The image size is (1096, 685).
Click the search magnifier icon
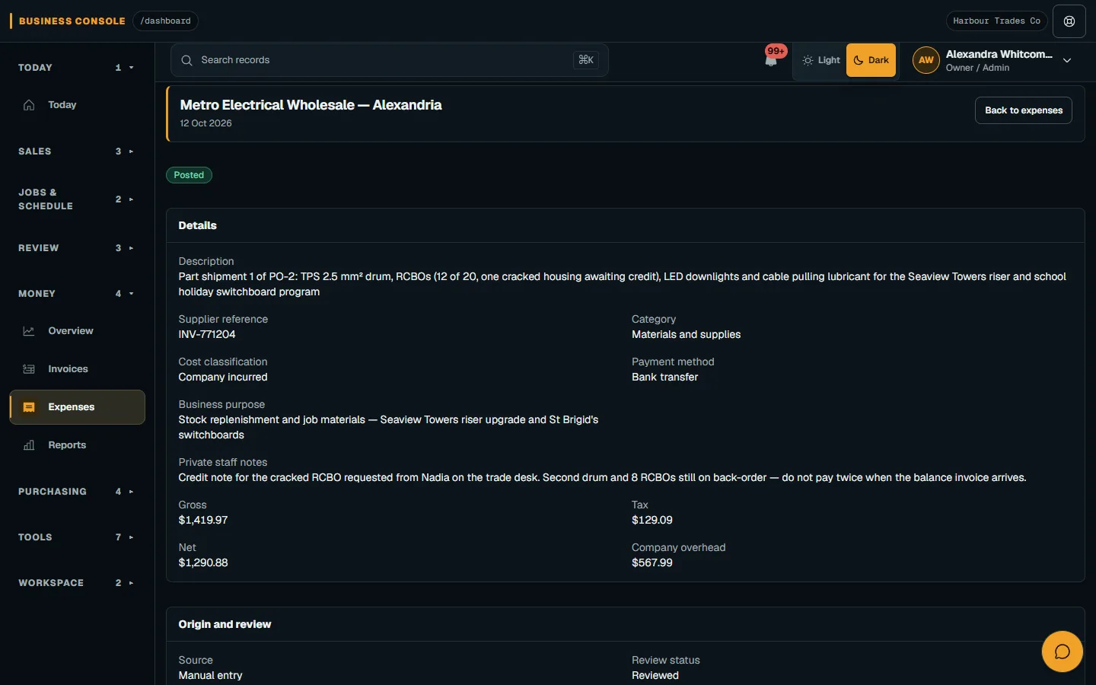[186, 60]
